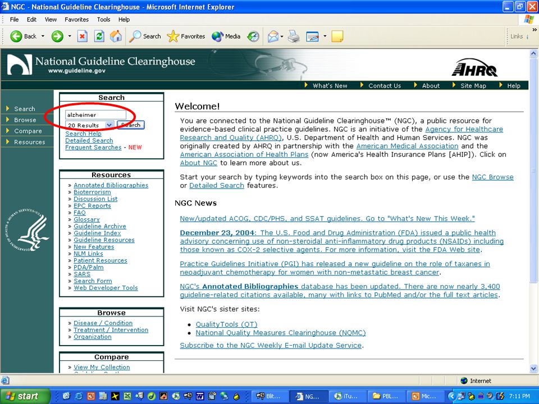This screenshot has width=539, height=404.
Task: Click the search box containing alzheimer
Action: click(x=95, y=114)
